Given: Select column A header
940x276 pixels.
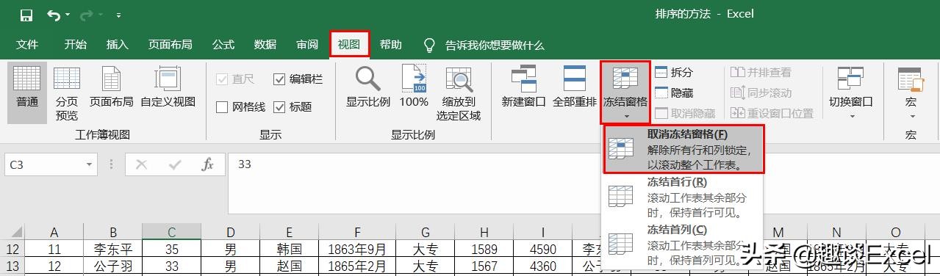Looking at the screenshot, I should point(54,231).
